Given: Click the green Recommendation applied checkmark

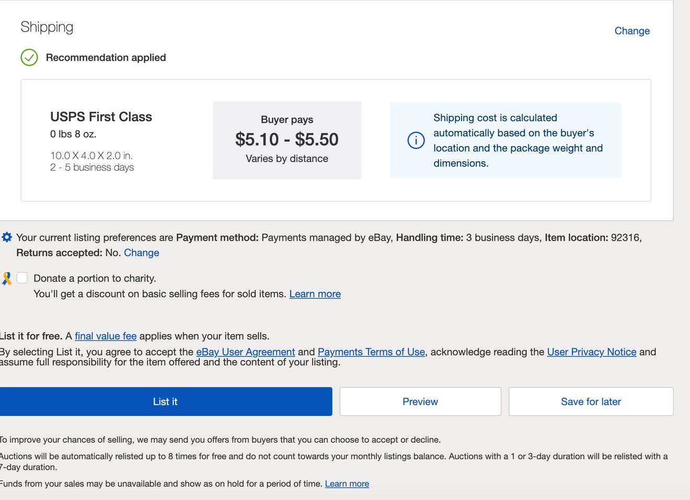Looking at the screenshot, I should pyautogui.click(x=29, y=57).
